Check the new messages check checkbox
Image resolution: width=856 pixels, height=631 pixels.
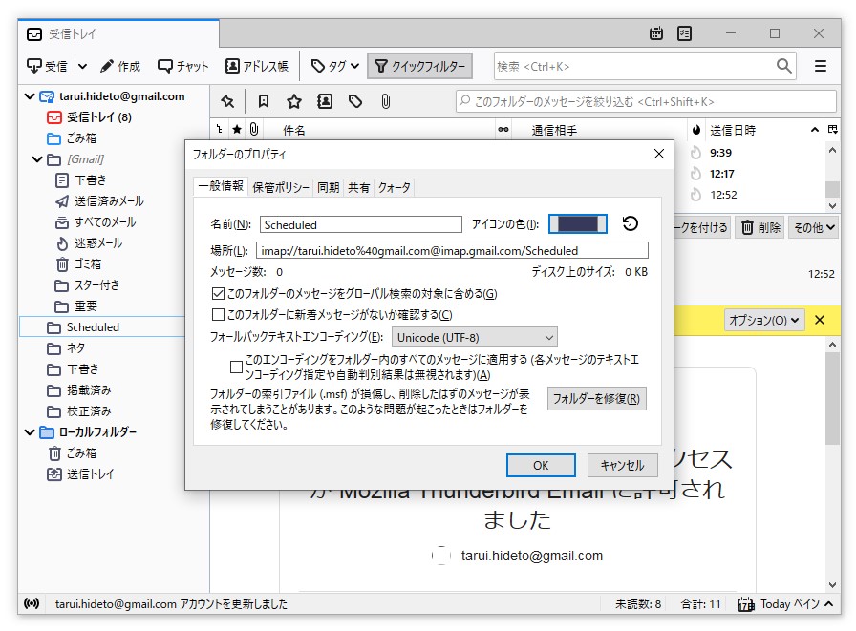click(x=218, y=315)
